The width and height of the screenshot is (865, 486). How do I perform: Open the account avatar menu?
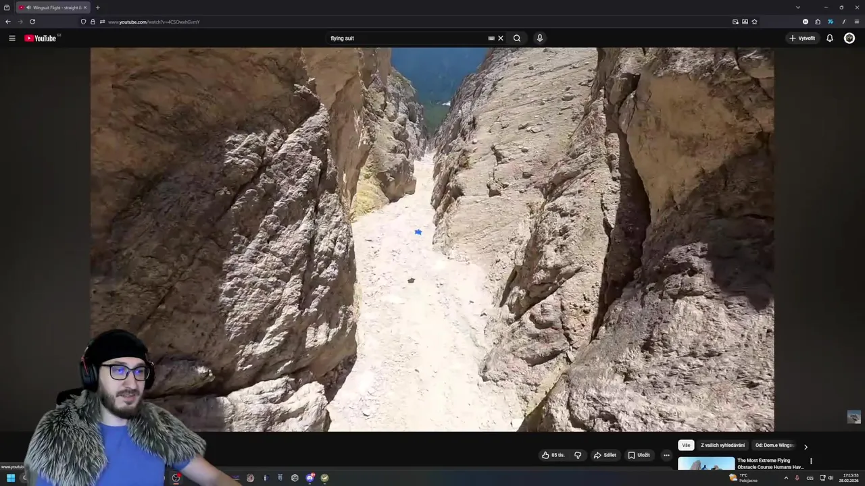click(x=849, y=38)
